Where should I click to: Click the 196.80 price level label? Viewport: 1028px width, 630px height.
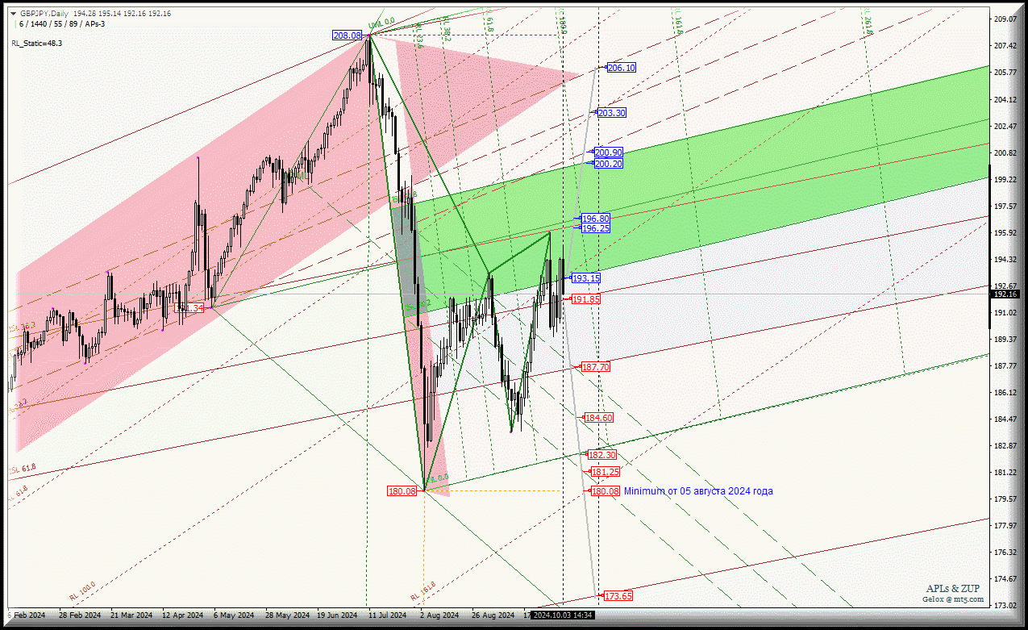tap(595, 219)
